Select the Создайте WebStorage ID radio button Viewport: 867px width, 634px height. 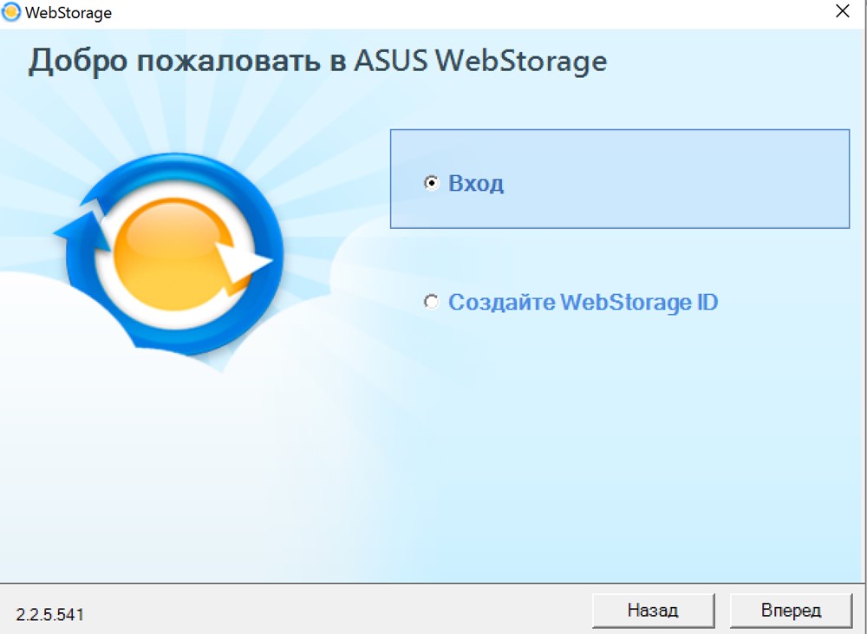tap(431, 302)
